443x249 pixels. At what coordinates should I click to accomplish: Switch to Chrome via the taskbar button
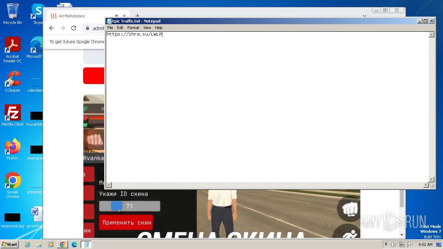pos(62,245)
